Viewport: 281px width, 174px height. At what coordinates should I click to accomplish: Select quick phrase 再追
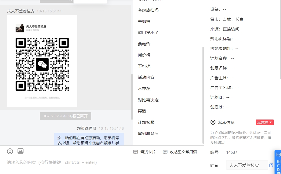tap(142, 111)
